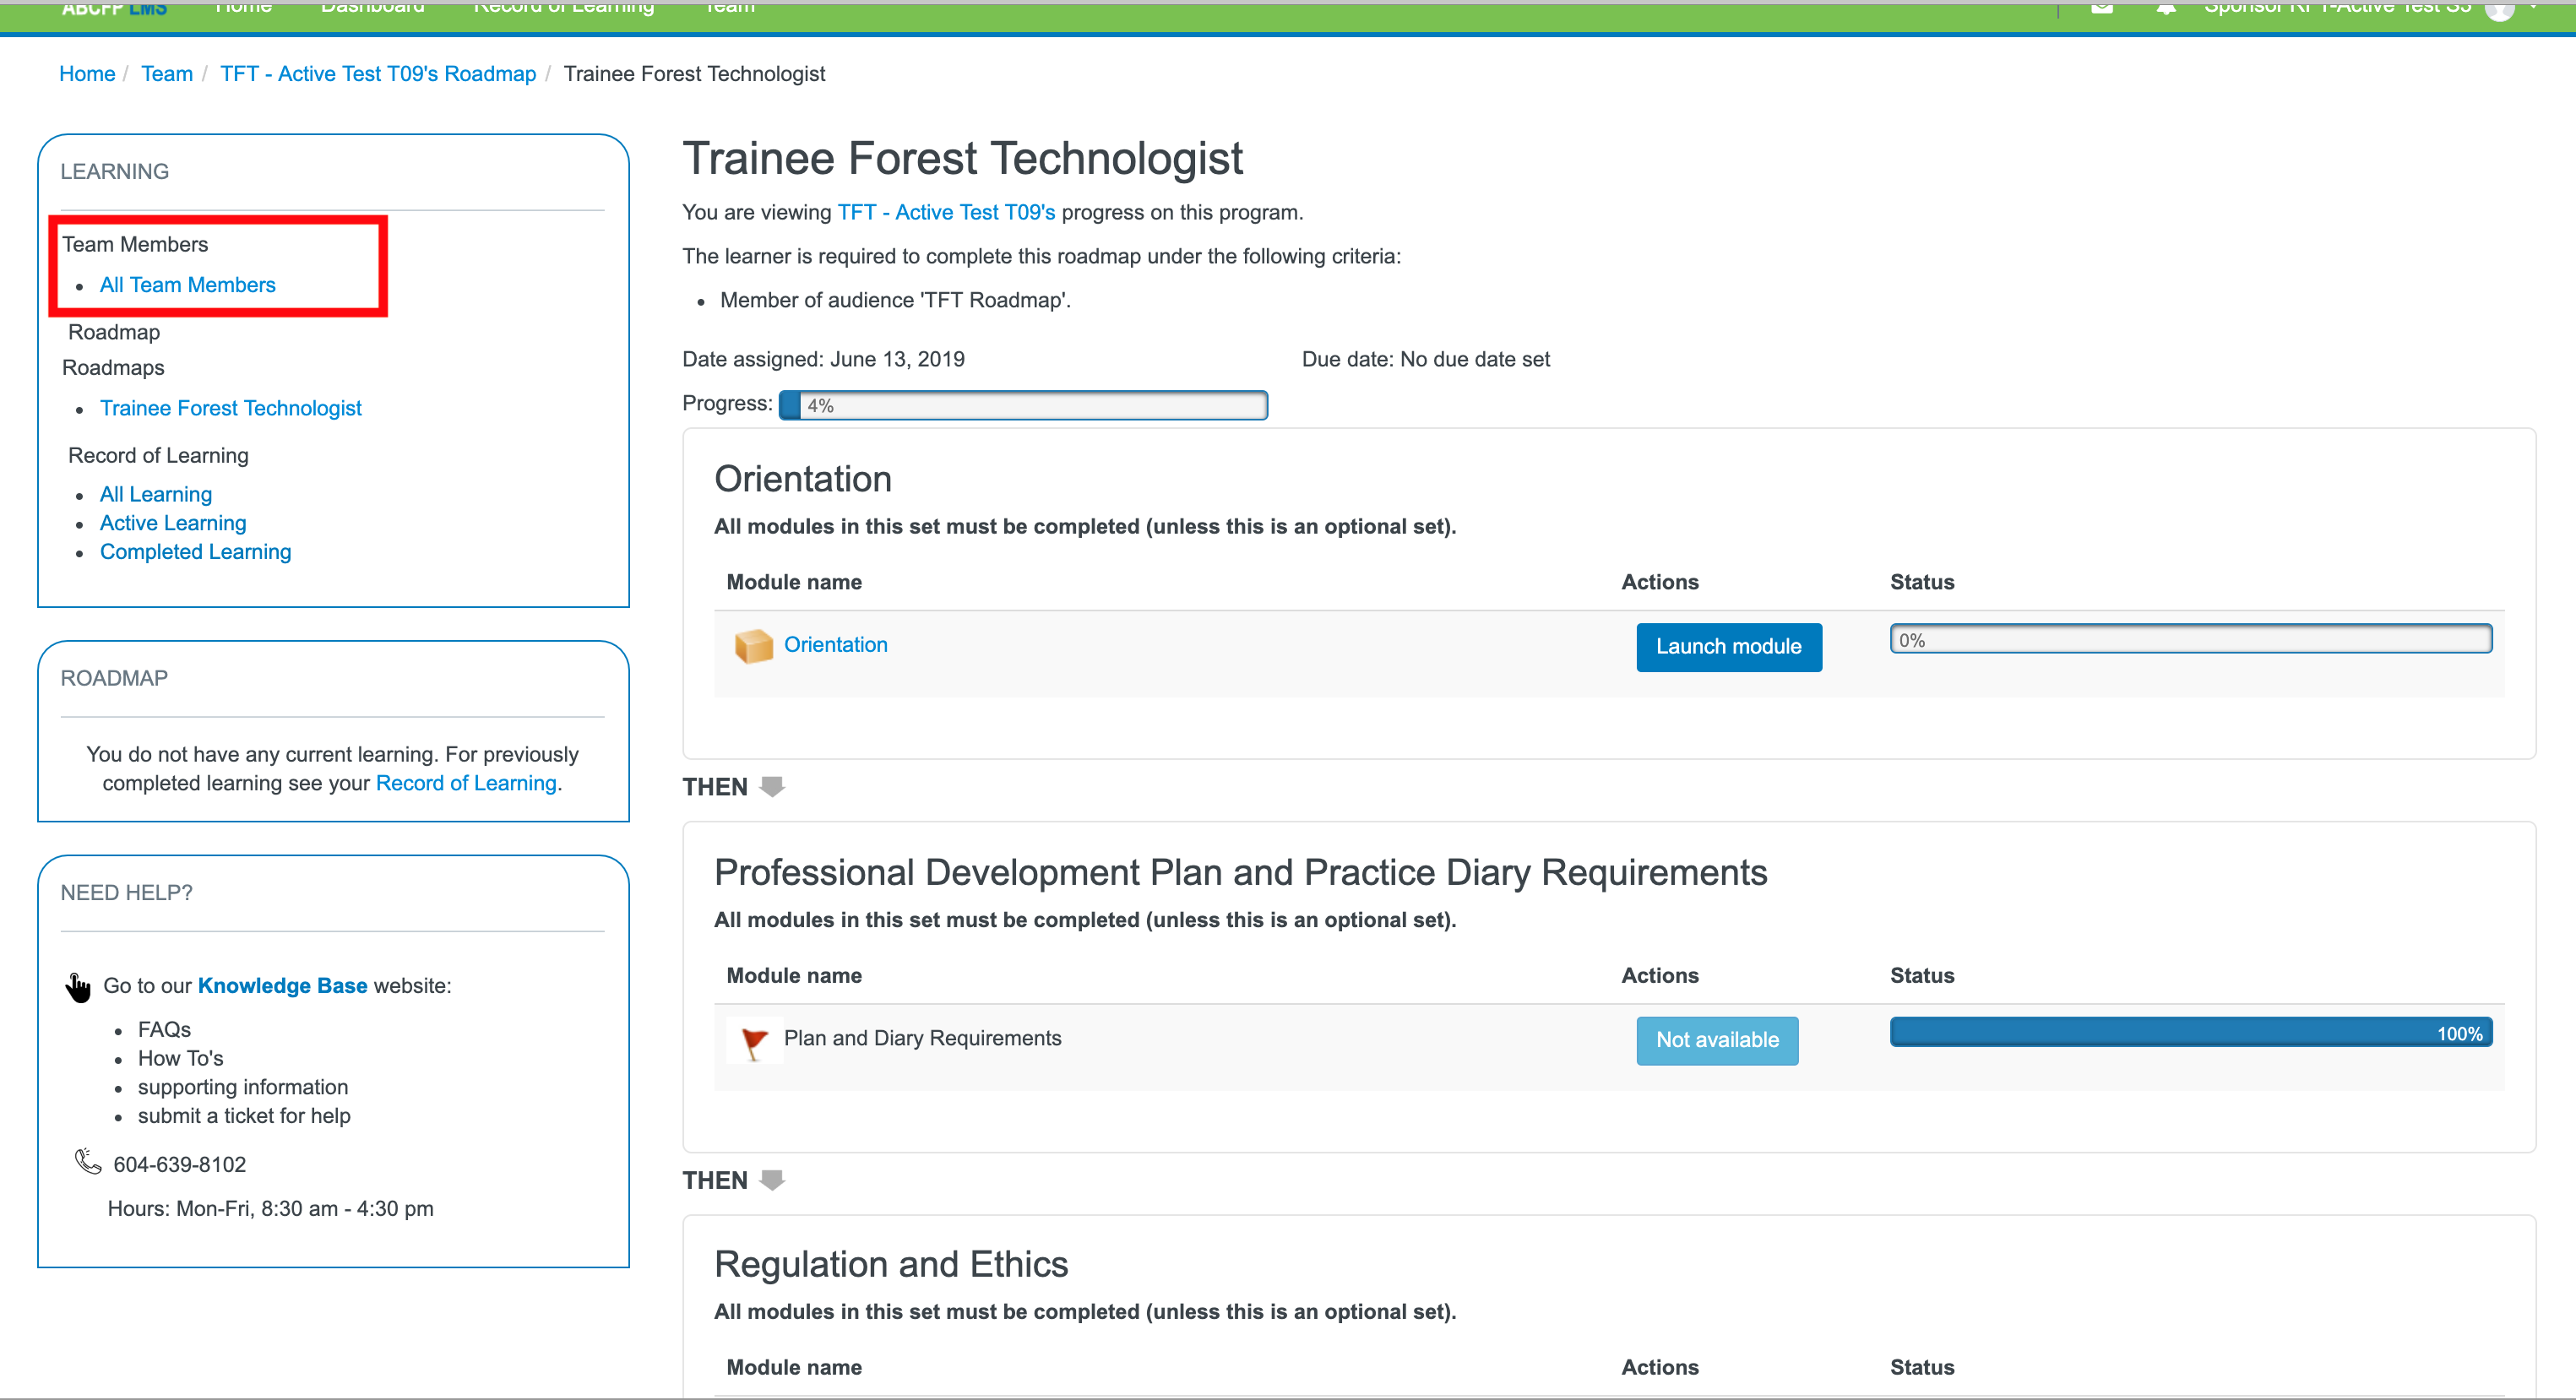2576x1400 pixels.
Task: Open TFT - Active Test T09's Roadmap breadcrumb
Action: pos(378,74)
